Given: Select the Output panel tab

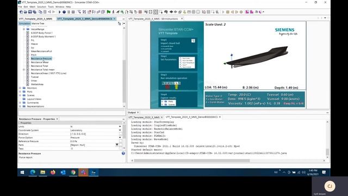Looking at the screenshot, I should tap(132, 113).
